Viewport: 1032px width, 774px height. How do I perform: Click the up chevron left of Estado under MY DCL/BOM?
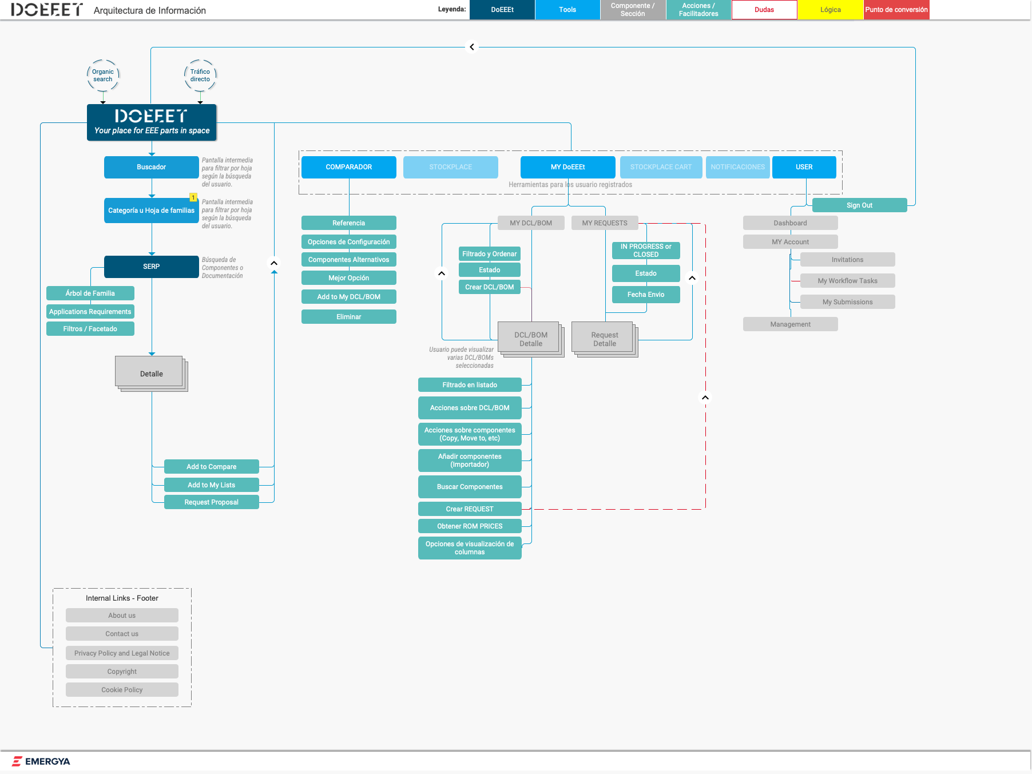pos(442,273)
